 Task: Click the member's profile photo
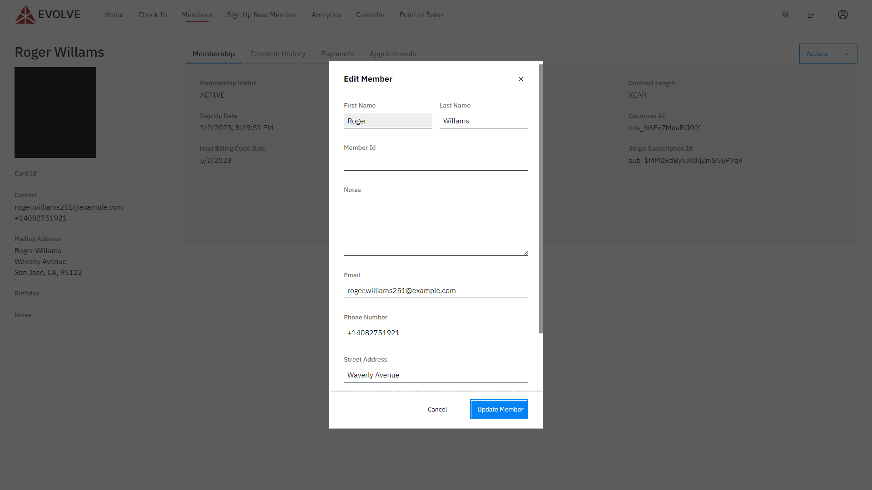55,112
